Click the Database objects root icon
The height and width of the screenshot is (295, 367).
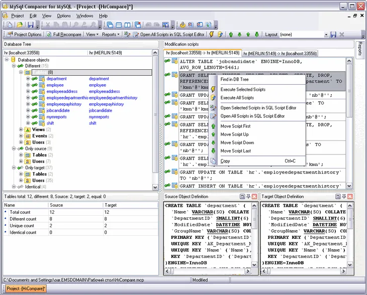[13, 60]
